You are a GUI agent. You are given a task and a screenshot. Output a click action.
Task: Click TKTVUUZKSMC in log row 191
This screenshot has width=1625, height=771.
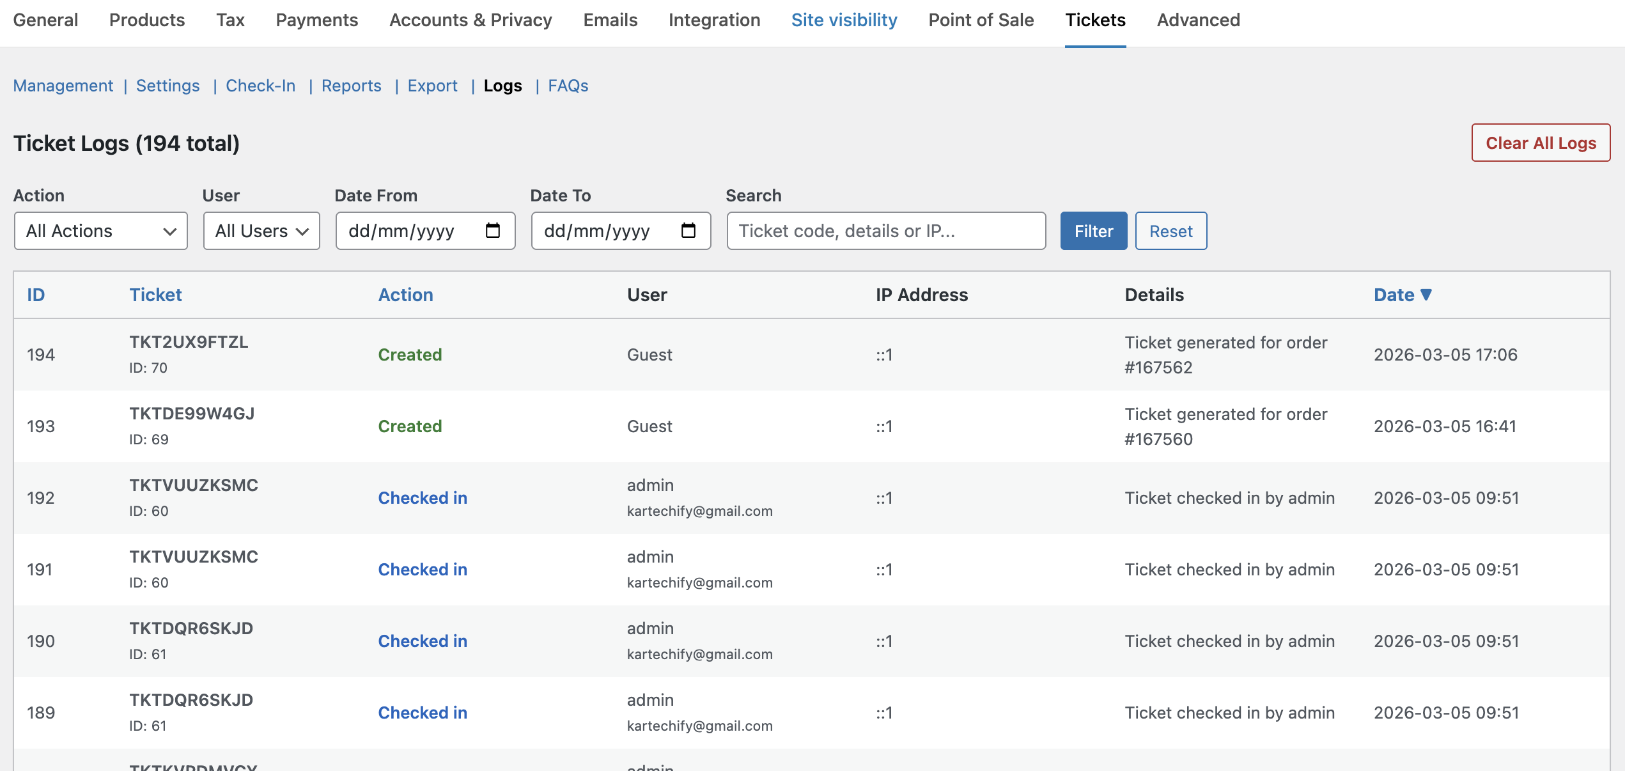click(194, 557)
